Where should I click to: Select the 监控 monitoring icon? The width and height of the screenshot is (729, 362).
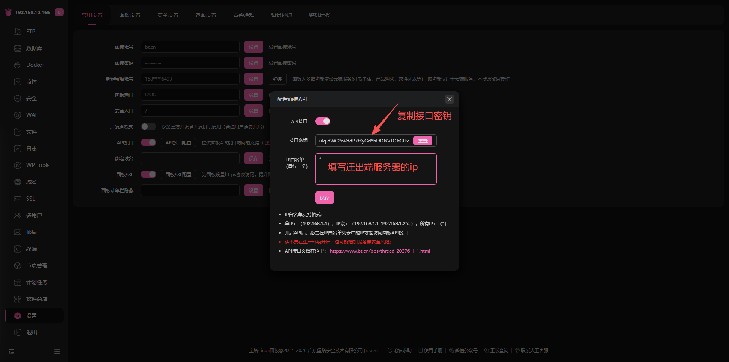32,81
